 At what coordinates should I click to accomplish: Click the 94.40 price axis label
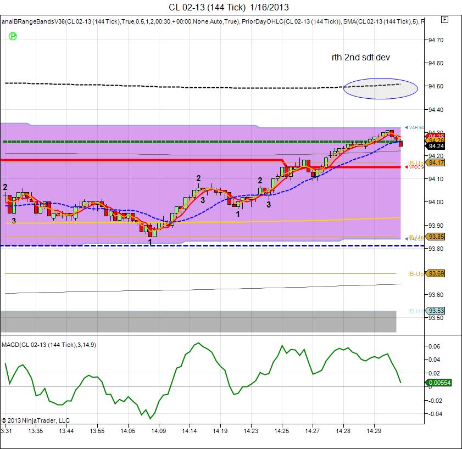436,110
